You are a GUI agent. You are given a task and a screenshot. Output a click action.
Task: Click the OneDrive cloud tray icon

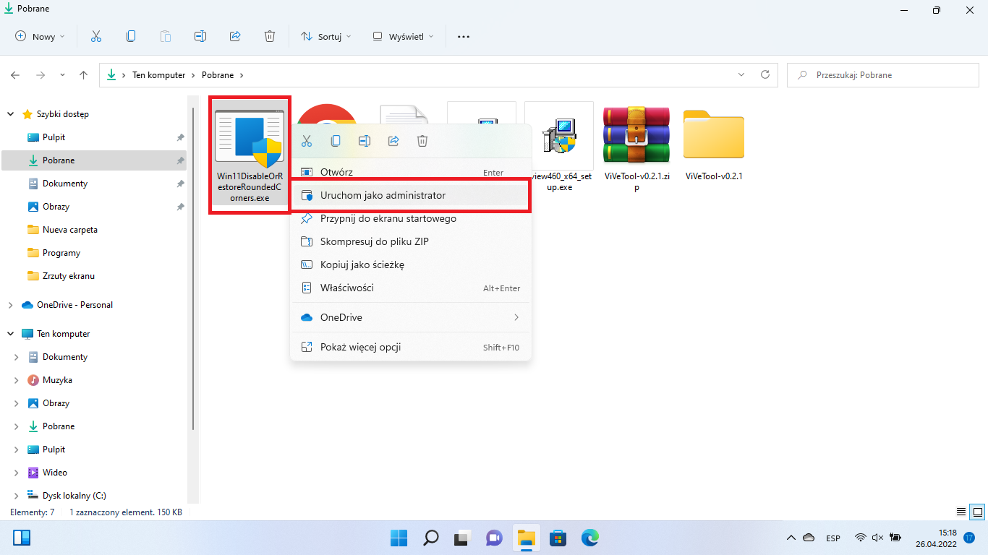(809, 538)
